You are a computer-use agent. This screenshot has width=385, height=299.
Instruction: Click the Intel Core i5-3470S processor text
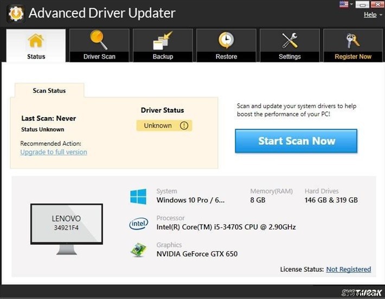point(226,227)
